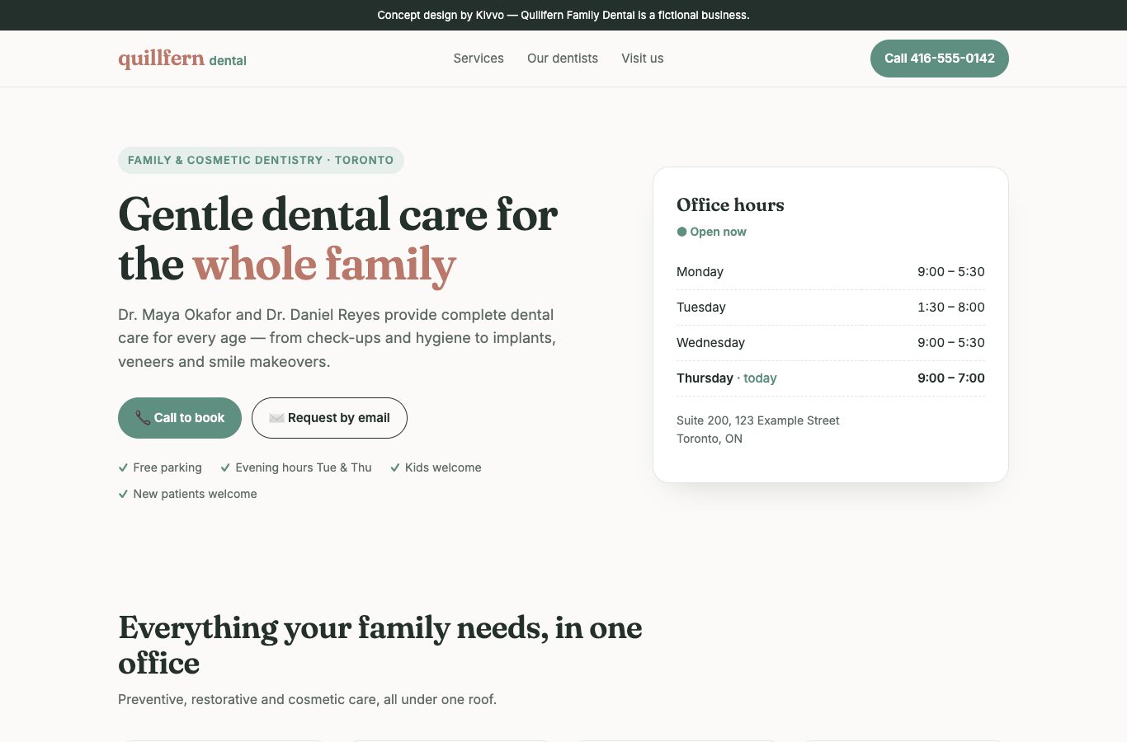This screenshot has width=1127, height=742.
Task: Open the Visit us nav link
Action: pos(643,59)
